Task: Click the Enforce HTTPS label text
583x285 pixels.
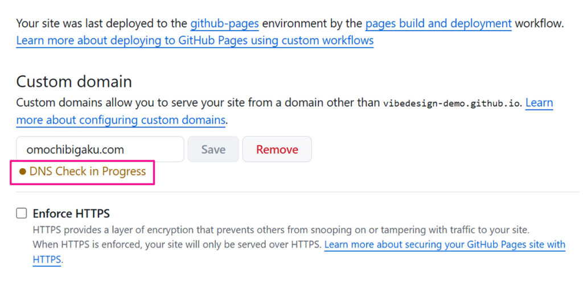Action: 71,214
